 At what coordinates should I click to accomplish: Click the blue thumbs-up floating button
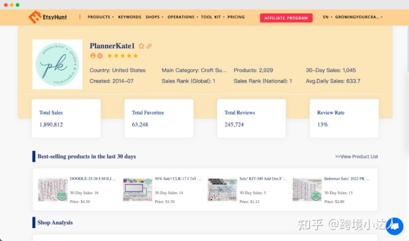(x=394, y=226)
